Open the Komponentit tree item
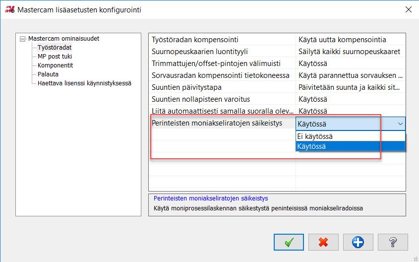The width and height of the screenshot is (419, 262). [x=56, y=65]
